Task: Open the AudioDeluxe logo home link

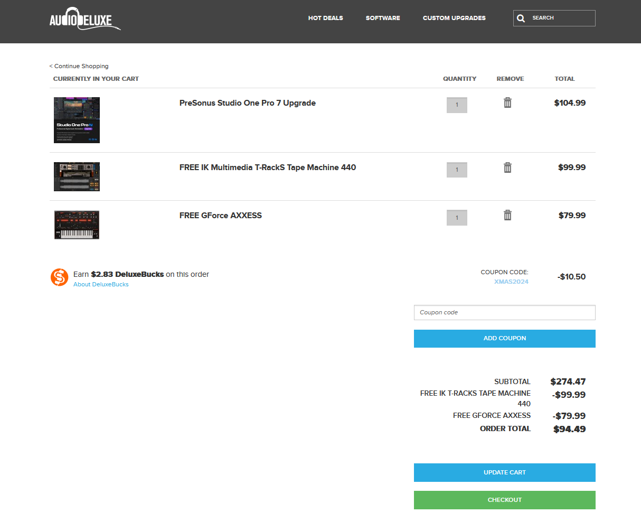Action: coord(85,19)
